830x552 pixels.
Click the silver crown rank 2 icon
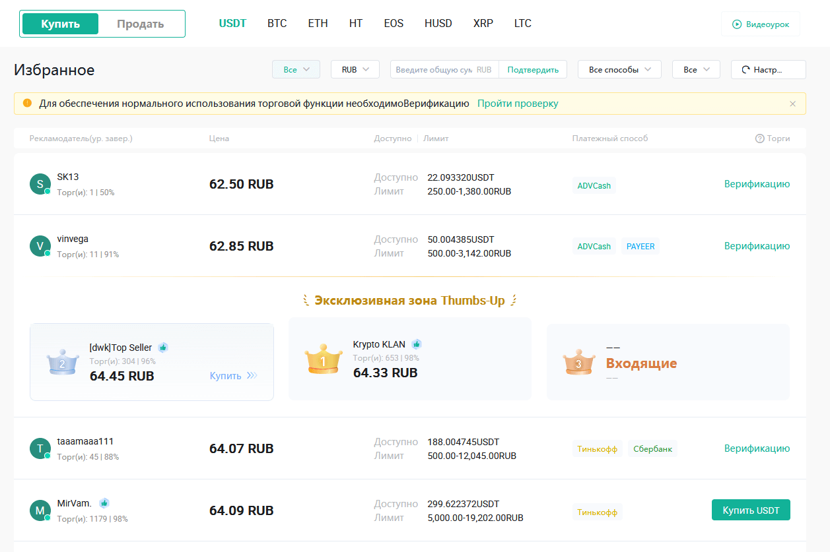[x=63, y=361]
